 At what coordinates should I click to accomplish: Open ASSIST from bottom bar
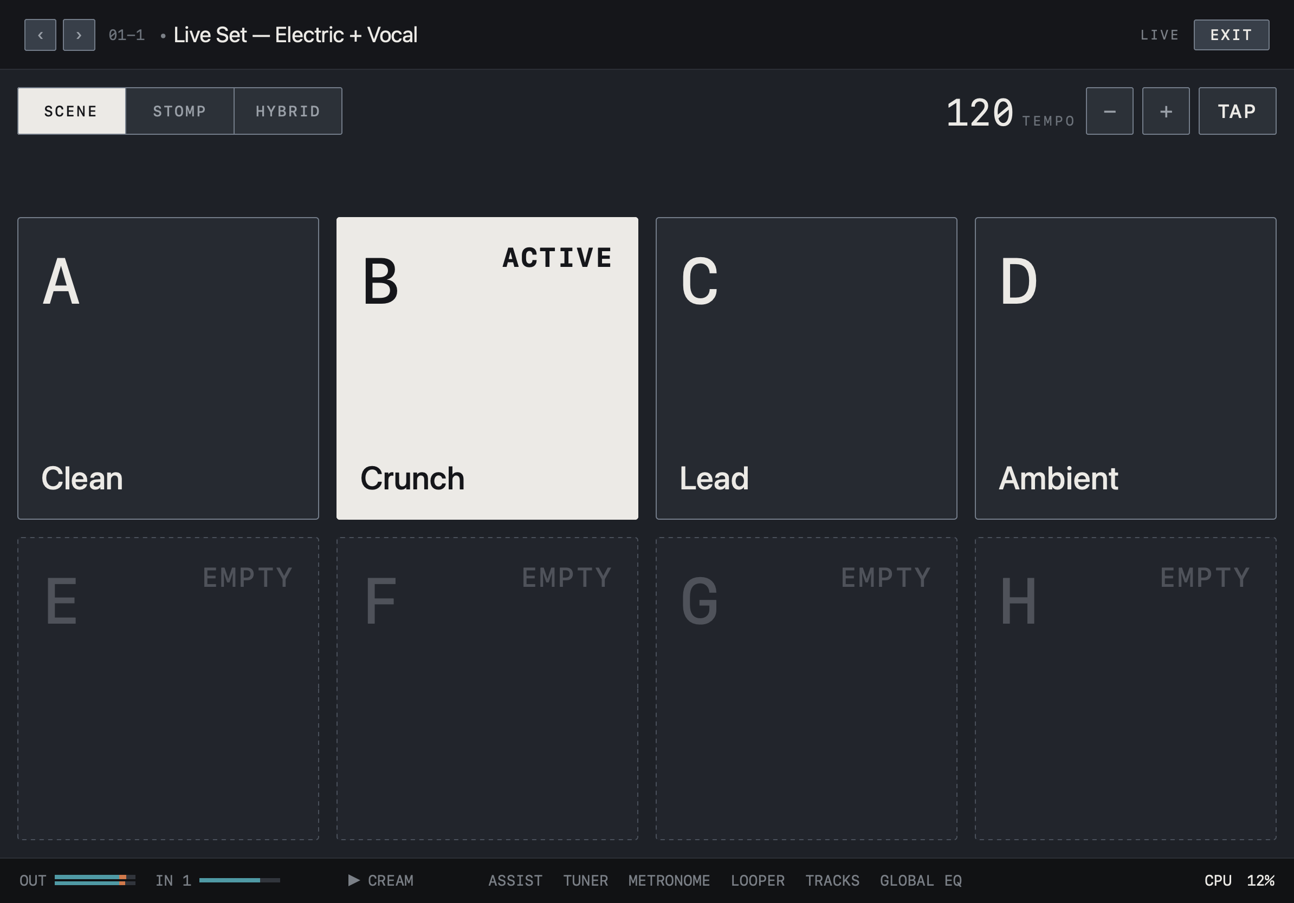click(x=515, y=880)
